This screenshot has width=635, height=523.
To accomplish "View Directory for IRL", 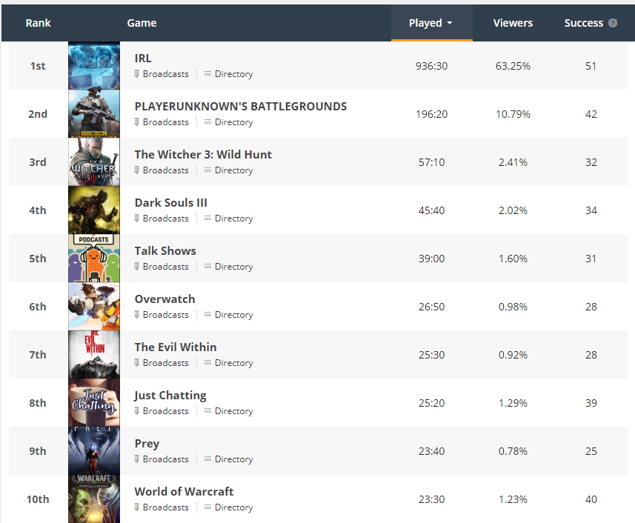I will click(x=229, y=74).
